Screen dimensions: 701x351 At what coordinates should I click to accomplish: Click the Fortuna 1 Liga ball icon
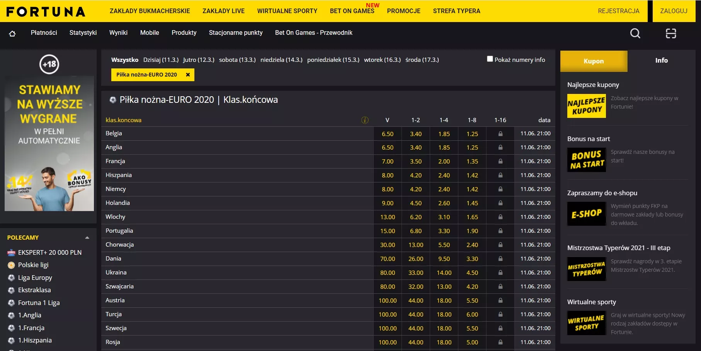point(11,303)
